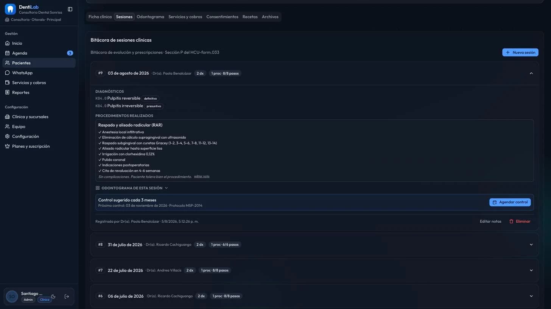Click the trash icon beside Eliminar

click(x=511, y=222)
